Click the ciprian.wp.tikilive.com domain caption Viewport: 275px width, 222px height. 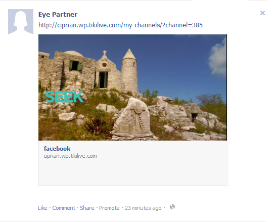(70, 156)
